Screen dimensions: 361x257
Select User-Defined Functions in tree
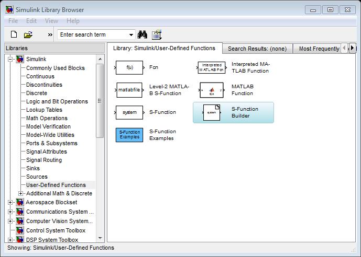56,185
